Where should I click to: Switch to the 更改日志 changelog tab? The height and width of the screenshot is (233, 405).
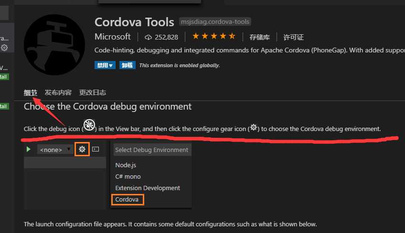(93, 92)
